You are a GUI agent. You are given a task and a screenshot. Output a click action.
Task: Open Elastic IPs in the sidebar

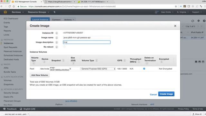(x=8, y=97)
